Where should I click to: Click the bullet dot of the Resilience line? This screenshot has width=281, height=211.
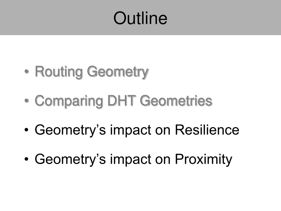tap(27, 130)
